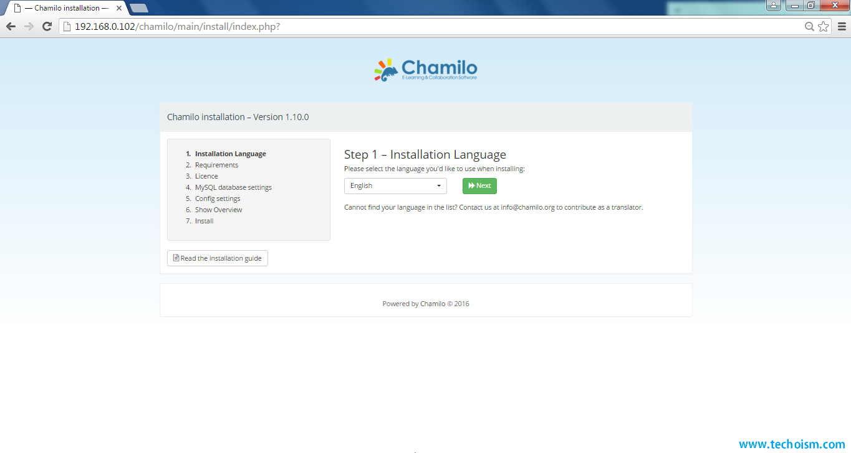Image resolution: width=851 pixels, height=453 pixels.
Task: Click the Chrome user profile icon
Action: click(773, 6)
